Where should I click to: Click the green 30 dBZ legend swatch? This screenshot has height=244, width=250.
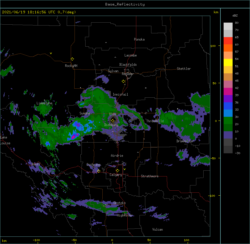point(228,121)
